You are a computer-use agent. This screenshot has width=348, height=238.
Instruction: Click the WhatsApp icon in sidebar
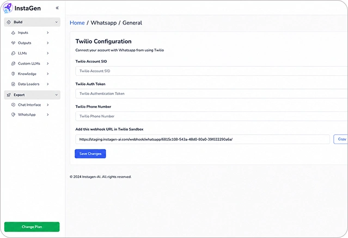point(13,115)
